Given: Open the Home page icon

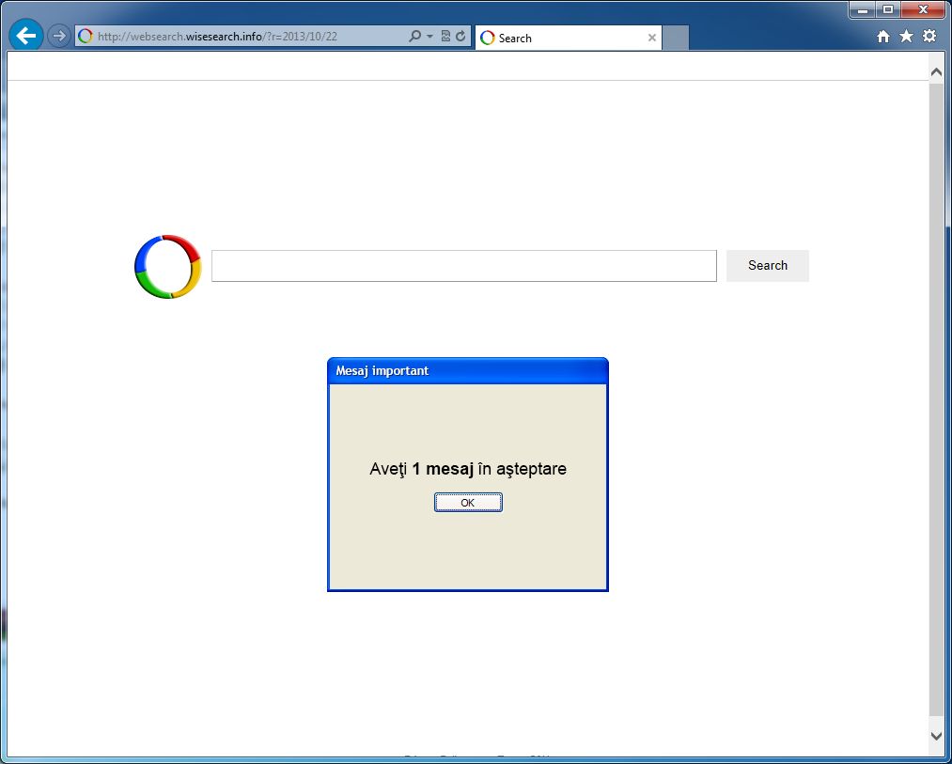Looking at the screenshot, I should 883,37.
